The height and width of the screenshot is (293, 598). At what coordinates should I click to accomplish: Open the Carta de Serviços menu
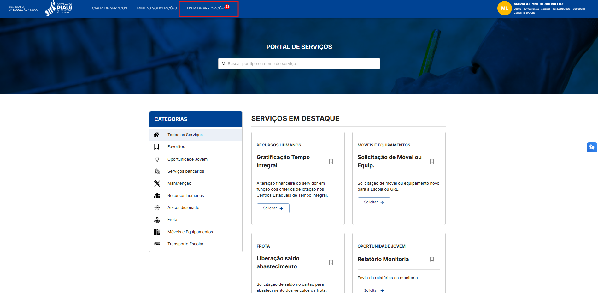click(x=109, y=8)
